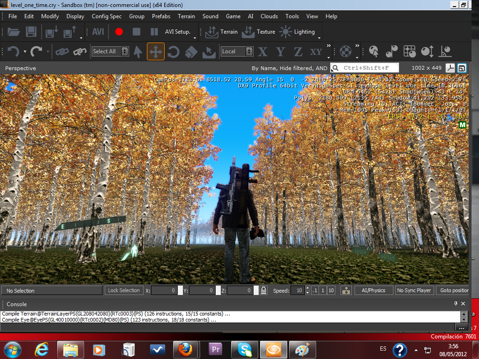Open AVI Setup options

pos(177,32)
